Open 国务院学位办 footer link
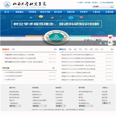This screenshot has height=116, width=116. [36, 92]
